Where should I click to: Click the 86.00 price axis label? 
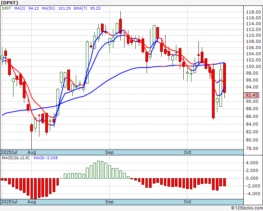tap(252, 116)
